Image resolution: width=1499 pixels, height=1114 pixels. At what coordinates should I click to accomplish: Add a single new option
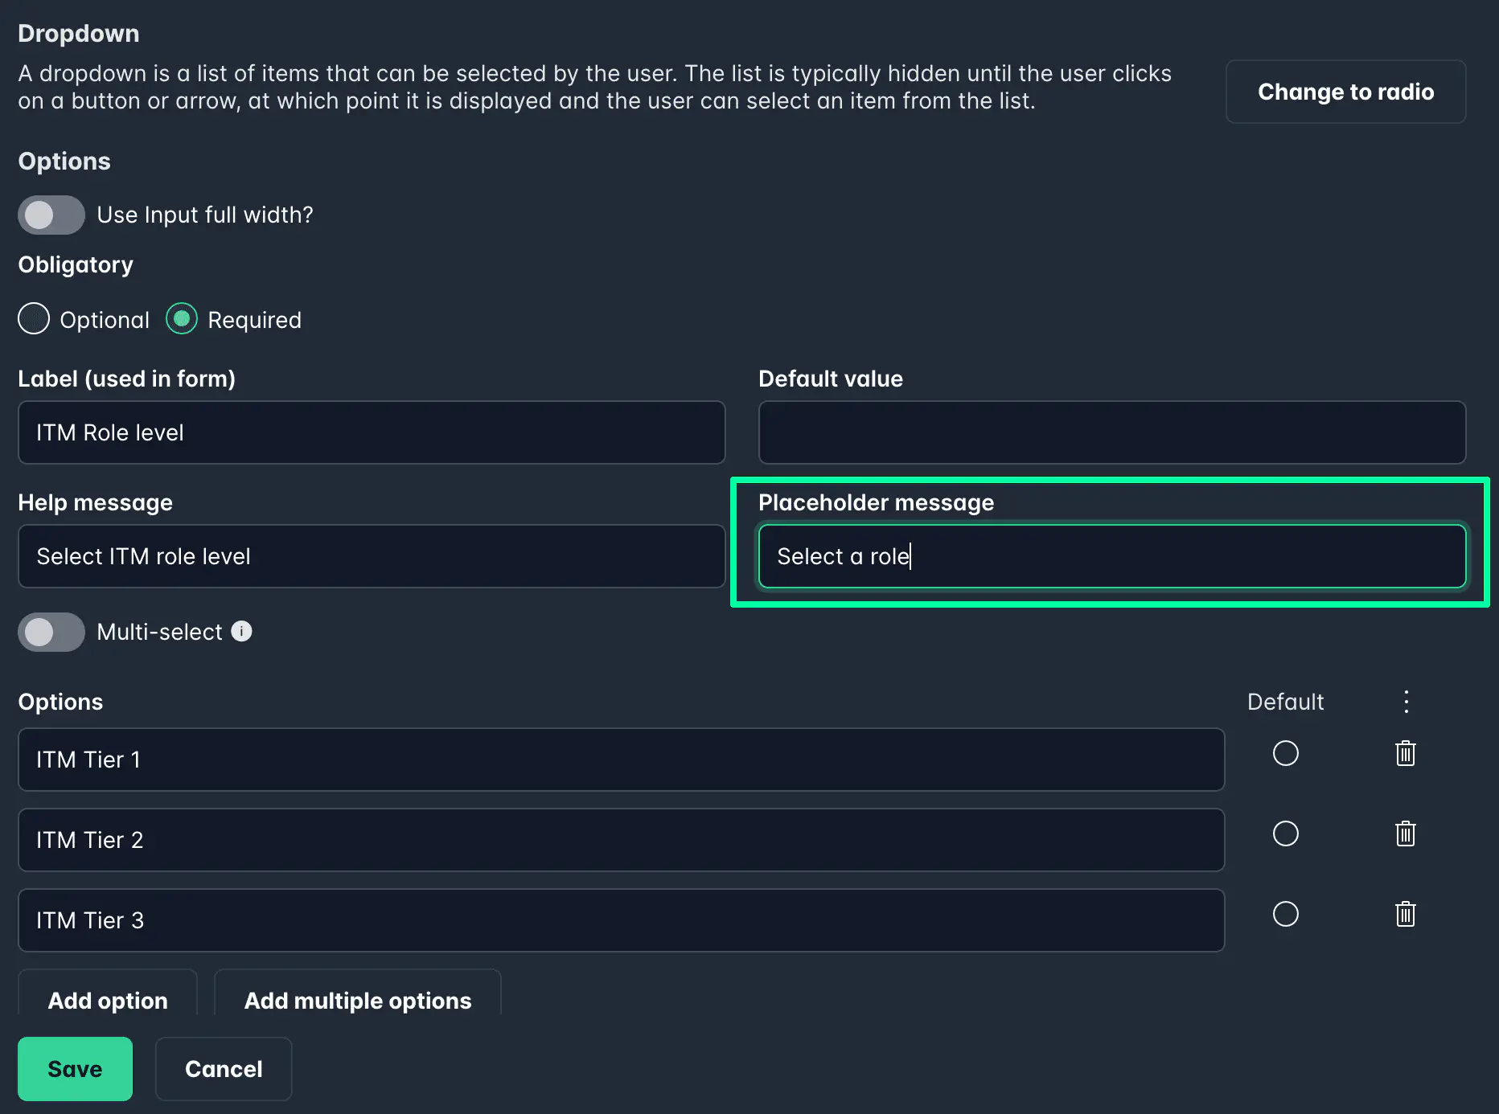click(x=107, y=1000)
